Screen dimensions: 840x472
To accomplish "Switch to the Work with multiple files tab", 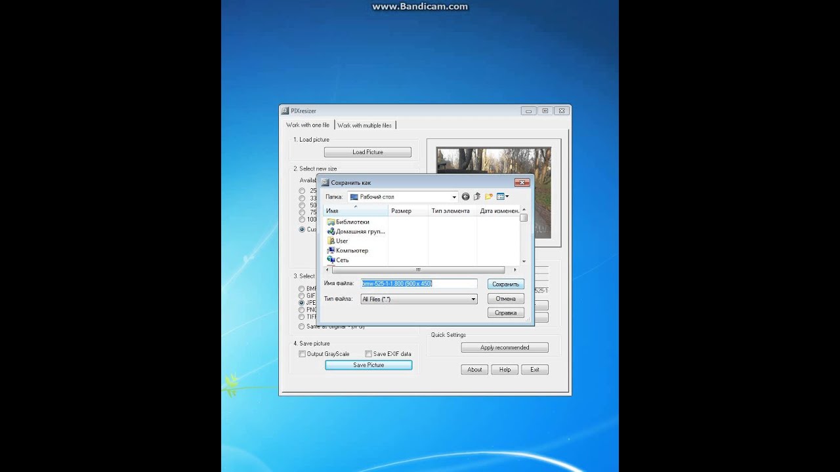I will point(365,125).
